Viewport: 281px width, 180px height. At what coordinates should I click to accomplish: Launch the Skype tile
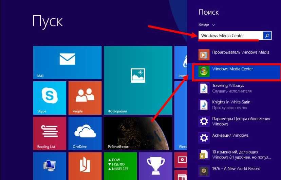click(50, 98)
